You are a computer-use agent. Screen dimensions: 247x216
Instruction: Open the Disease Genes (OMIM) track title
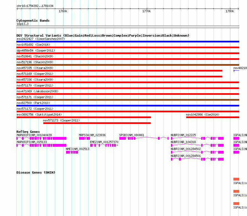[x=36, y=172]
